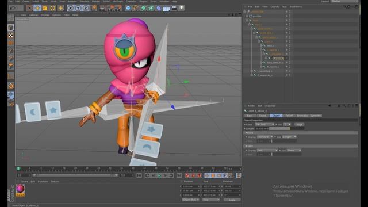Play the animation forward

tap(159, 175)
